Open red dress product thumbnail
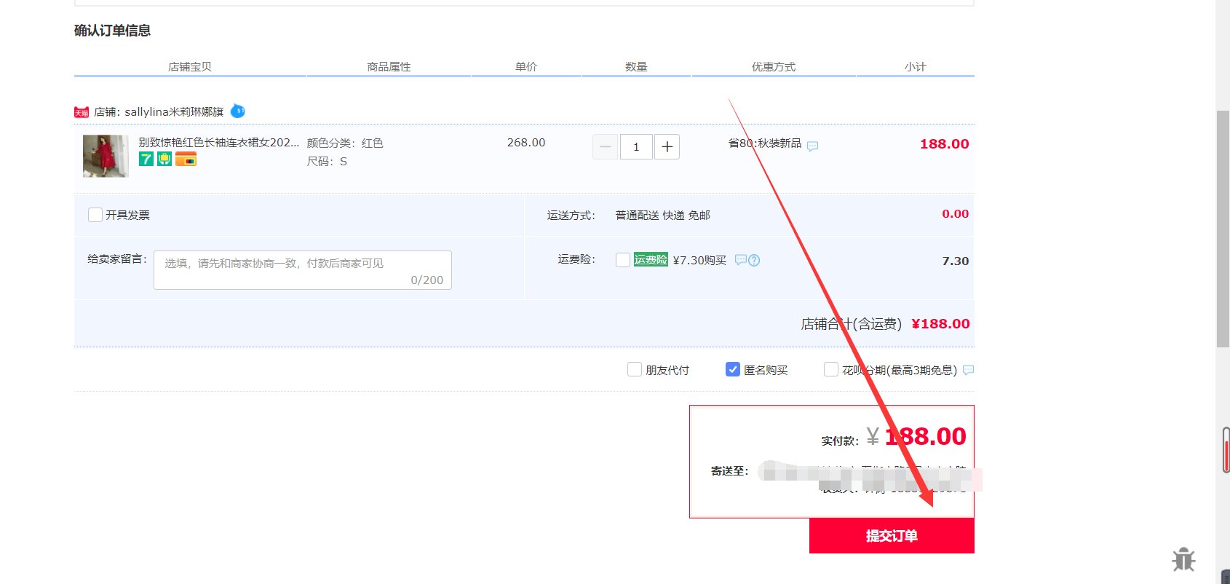This screenshot has height=584, width=1230. tap(106, 156)
